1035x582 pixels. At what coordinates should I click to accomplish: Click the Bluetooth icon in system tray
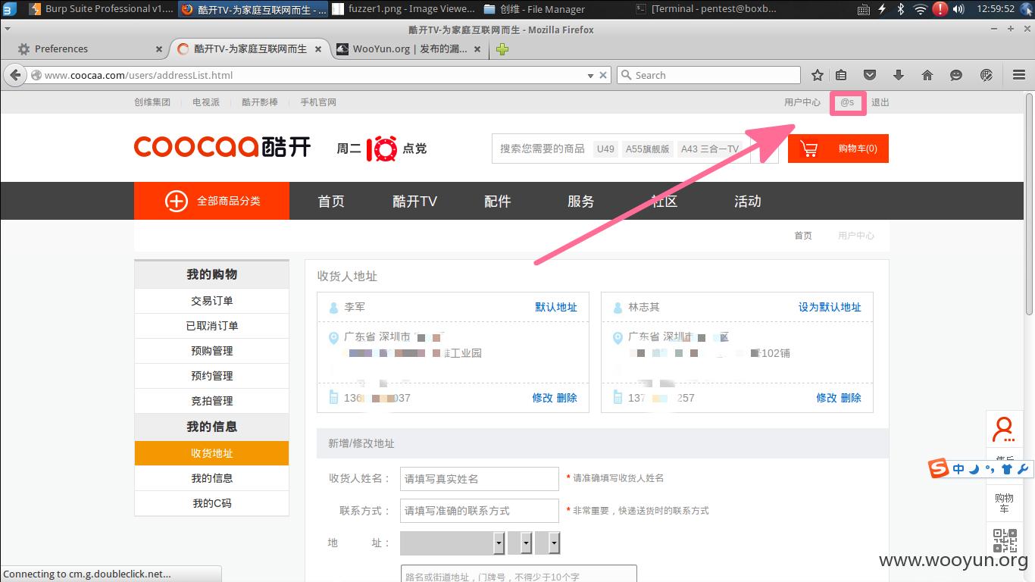[901, 9]
